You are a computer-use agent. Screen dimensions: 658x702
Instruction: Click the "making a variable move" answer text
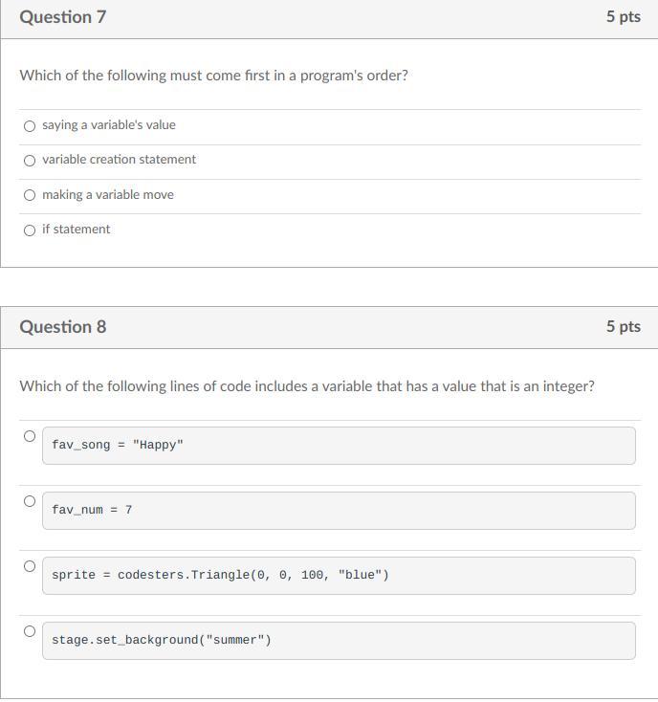(108, 195)
